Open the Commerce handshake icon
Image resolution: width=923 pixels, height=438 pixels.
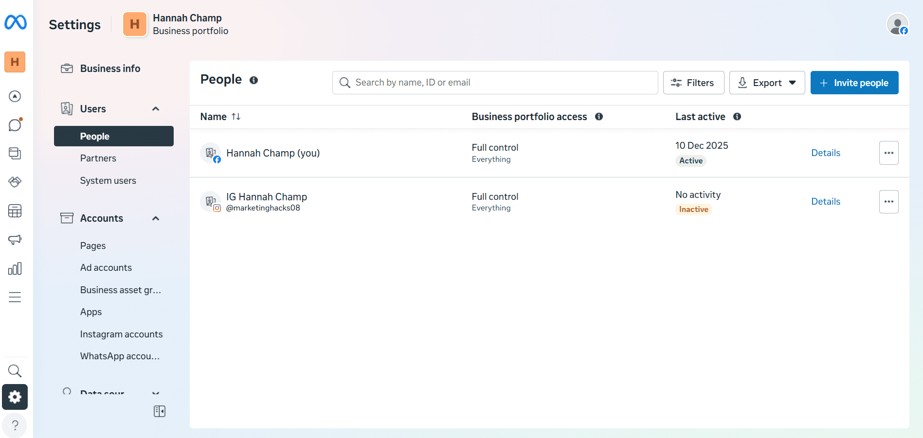(x=15, y=182)
